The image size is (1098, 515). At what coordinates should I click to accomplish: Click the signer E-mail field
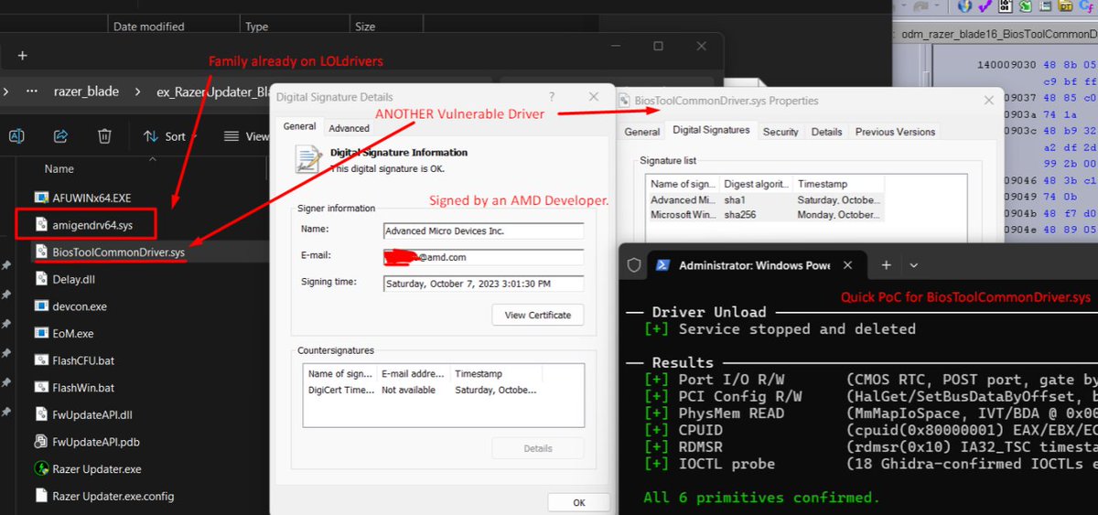click(483, 257)
